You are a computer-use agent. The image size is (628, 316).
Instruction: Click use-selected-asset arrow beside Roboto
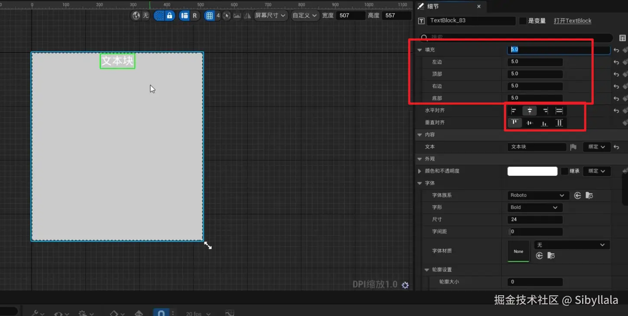point(577,196)
